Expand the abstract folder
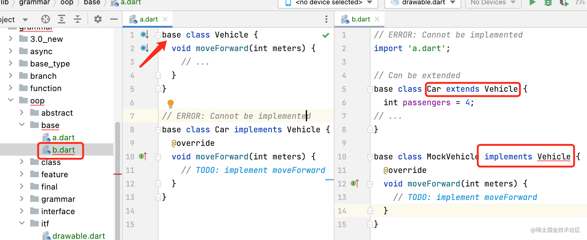 [x=22, y=113]
